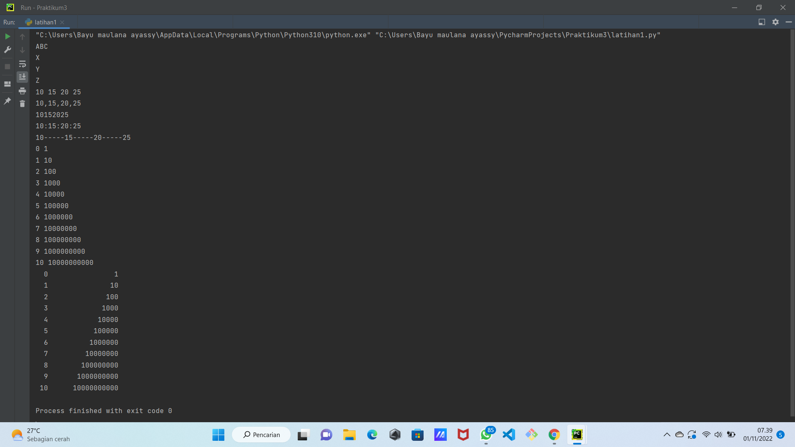This screenshot has height=447, width=795.
Task: Click the Windows Start button
Action: pos(218,435)
